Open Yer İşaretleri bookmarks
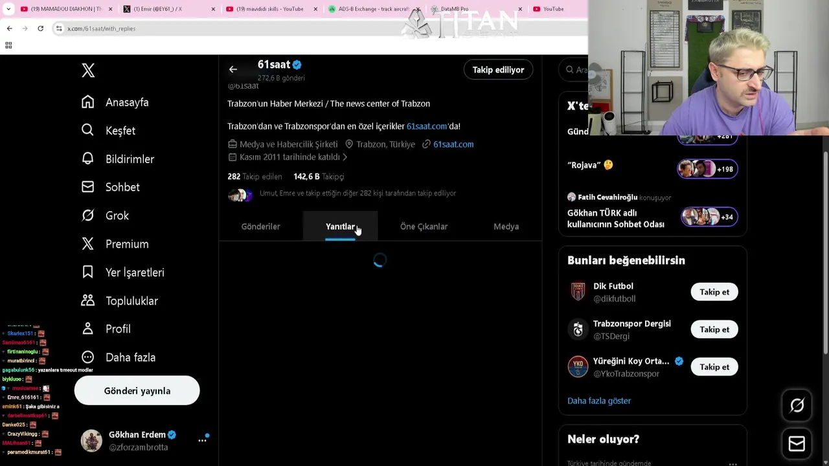 click(123, 272)
